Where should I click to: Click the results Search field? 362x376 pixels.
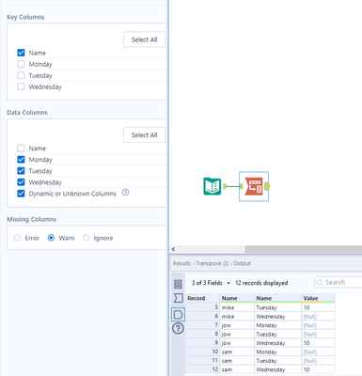click(338, 283)
